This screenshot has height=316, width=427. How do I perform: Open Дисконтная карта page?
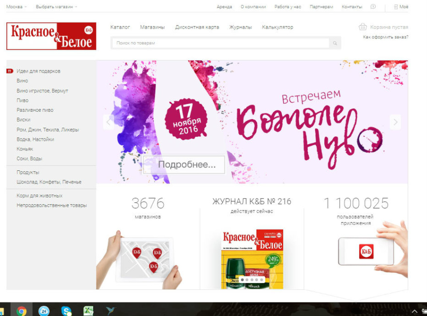point(197,27)
